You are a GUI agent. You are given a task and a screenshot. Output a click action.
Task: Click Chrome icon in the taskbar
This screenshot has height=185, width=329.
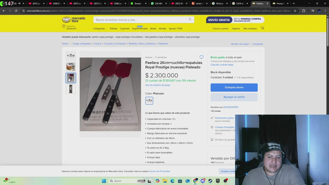pyautogui.click(x=195, y=181)
